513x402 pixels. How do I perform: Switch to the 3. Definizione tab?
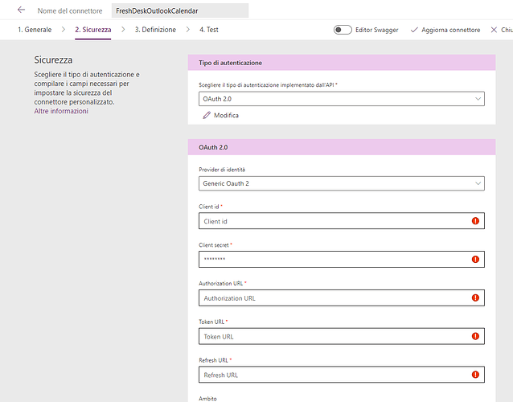click(x=155, y=30)
